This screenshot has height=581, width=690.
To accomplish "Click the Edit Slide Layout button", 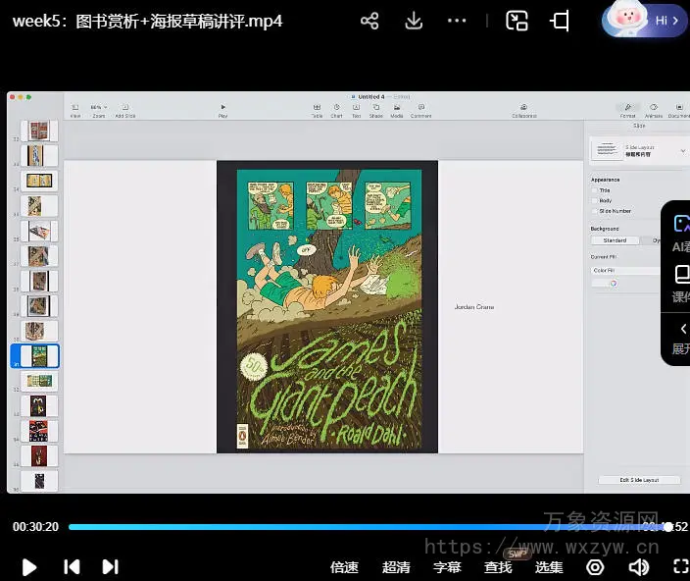I will (638, 480).
